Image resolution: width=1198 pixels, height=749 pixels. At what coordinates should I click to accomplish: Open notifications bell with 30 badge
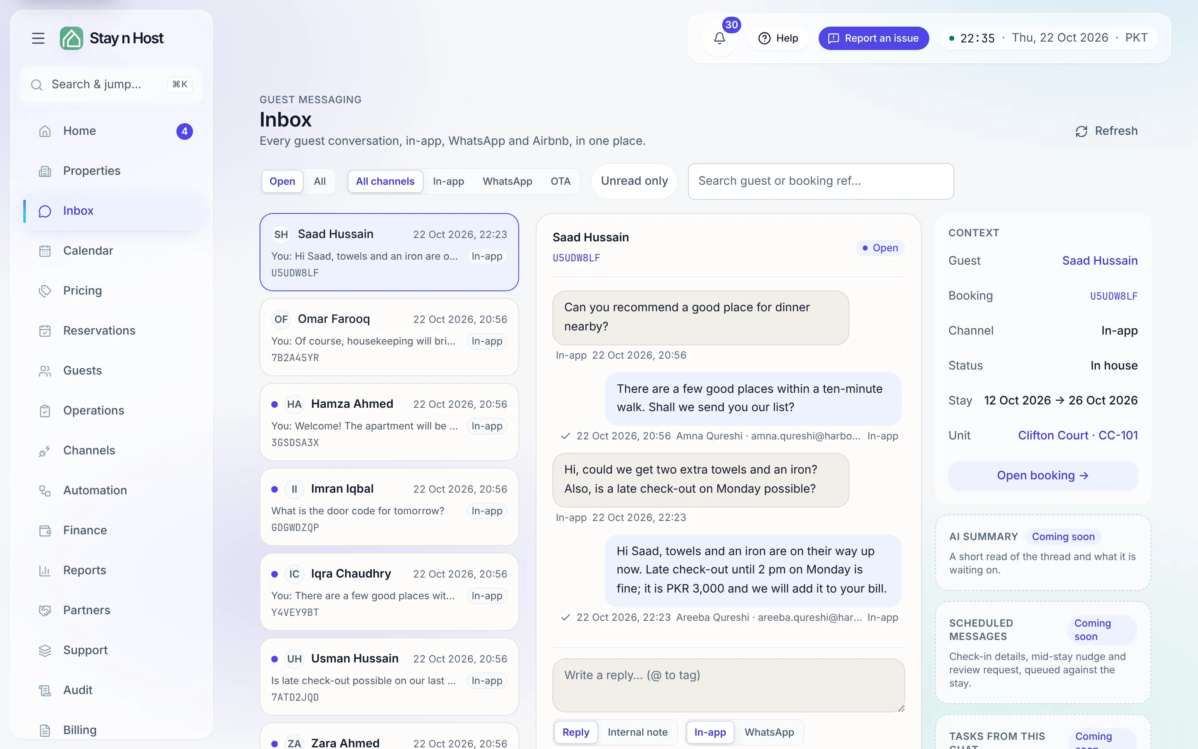click(719, 38)
